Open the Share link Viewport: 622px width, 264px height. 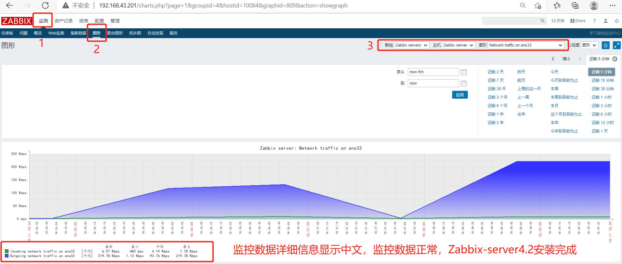pos(578,21)
